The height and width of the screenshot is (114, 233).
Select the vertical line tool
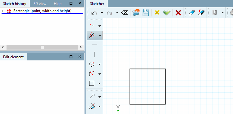pos(94,55)
